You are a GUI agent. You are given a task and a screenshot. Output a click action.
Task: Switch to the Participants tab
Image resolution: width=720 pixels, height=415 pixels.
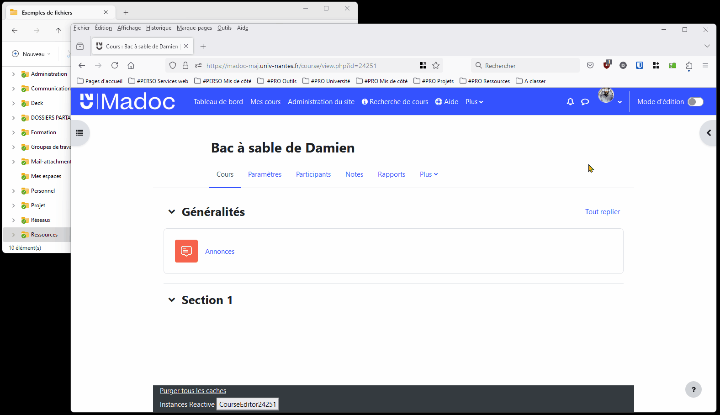tap(313, 174)
